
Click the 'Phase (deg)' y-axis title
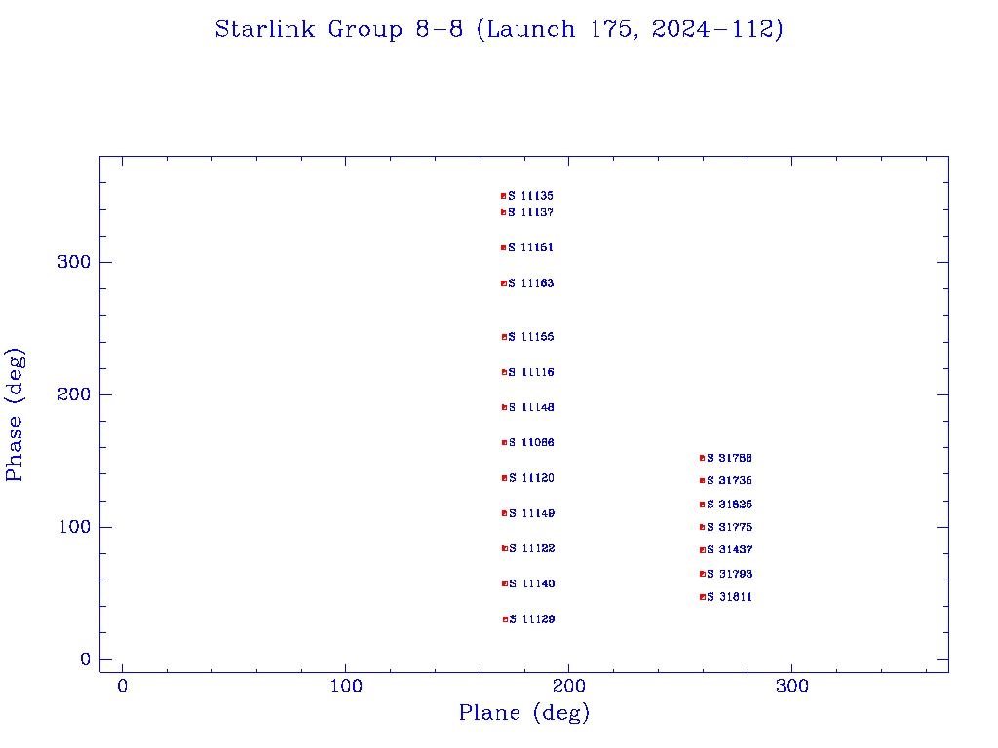click(15, 415)
